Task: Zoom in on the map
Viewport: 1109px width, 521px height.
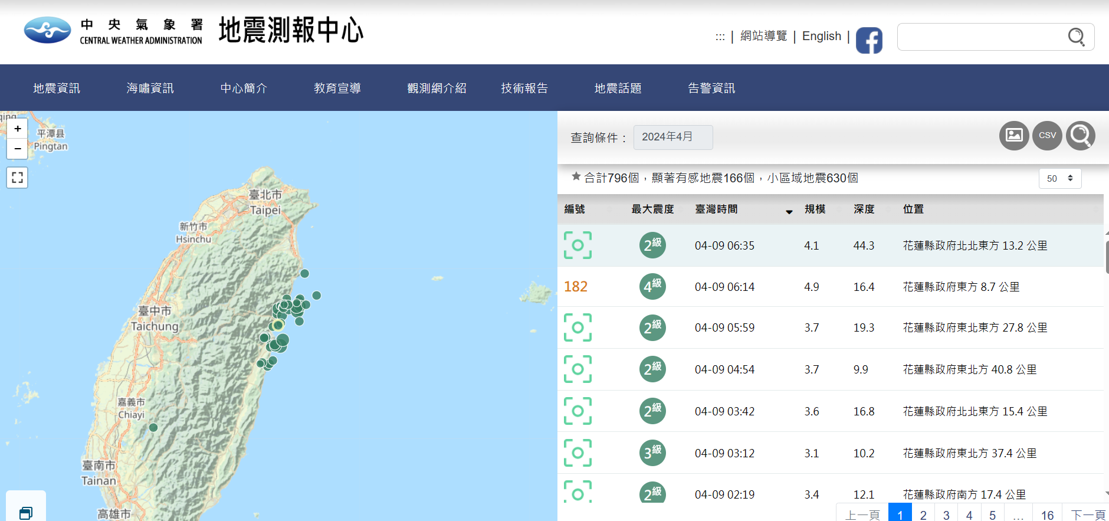Action: click(x=18, y=129)
